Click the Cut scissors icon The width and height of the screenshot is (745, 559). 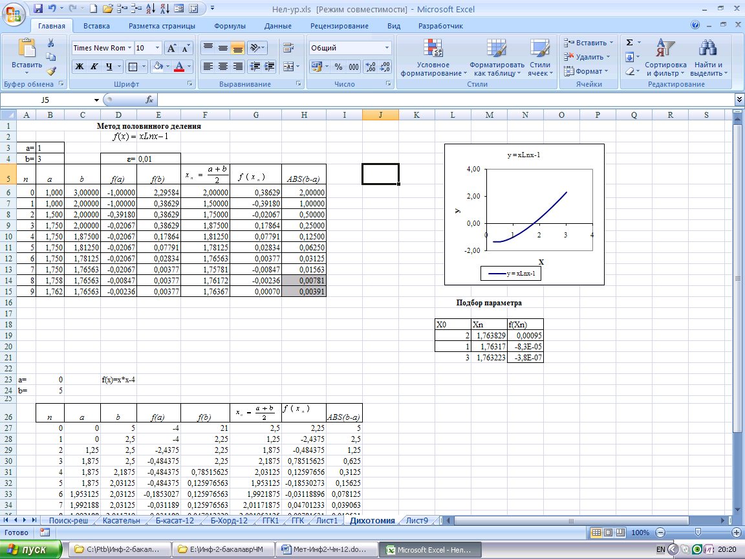[51, 43]
